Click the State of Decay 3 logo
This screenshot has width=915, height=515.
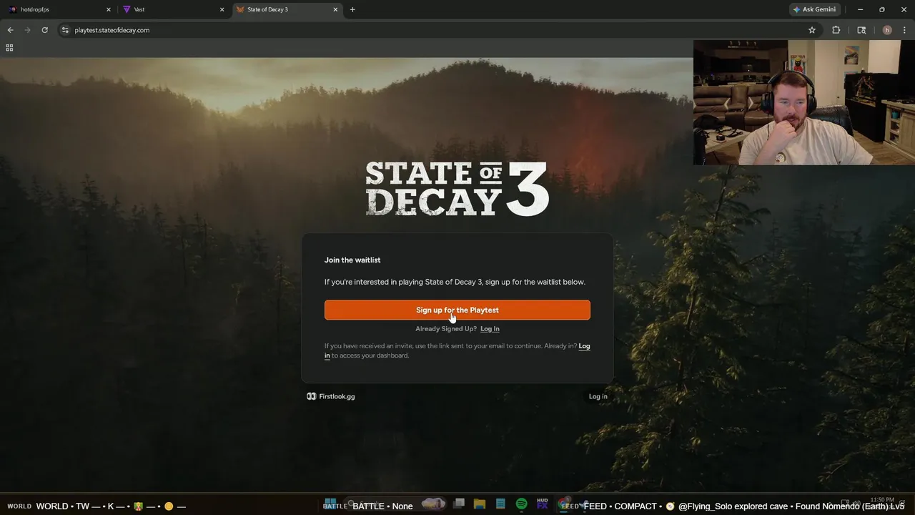click(457, 189)
